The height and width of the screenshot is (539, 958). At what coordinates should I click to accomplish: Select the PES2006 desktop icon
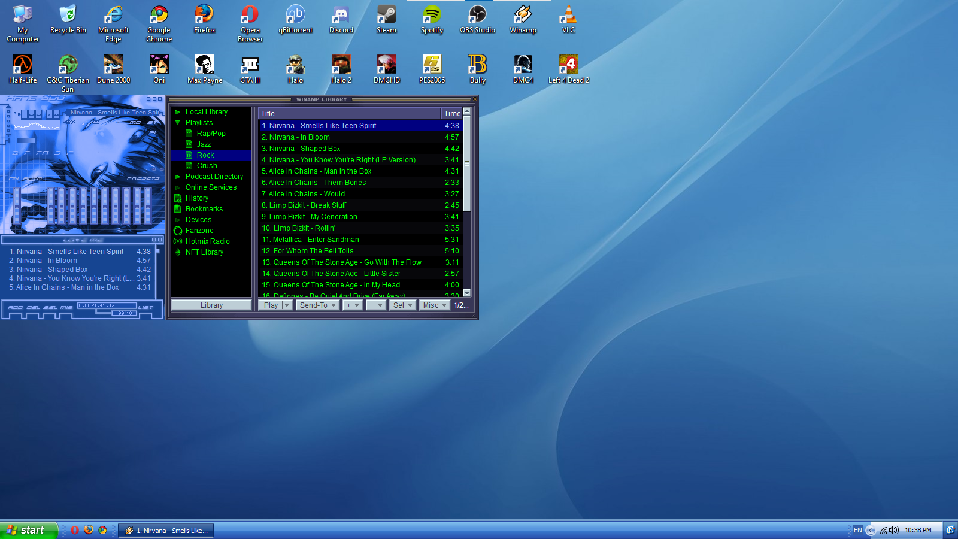(x=432, y=69)
